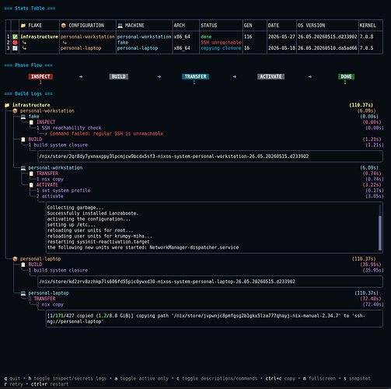
Task: Click the blue transfer status icon in row 3
Action: pos(15,48)
